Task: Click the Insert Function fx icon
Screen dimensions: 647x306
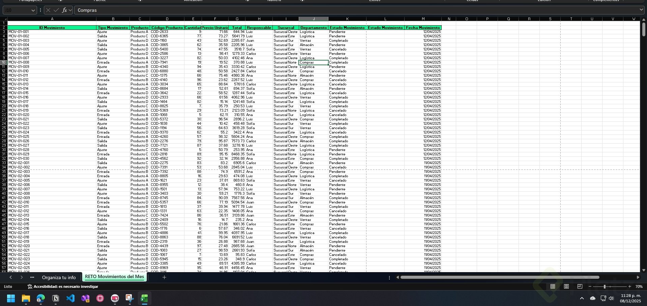Action: point(64,10)
